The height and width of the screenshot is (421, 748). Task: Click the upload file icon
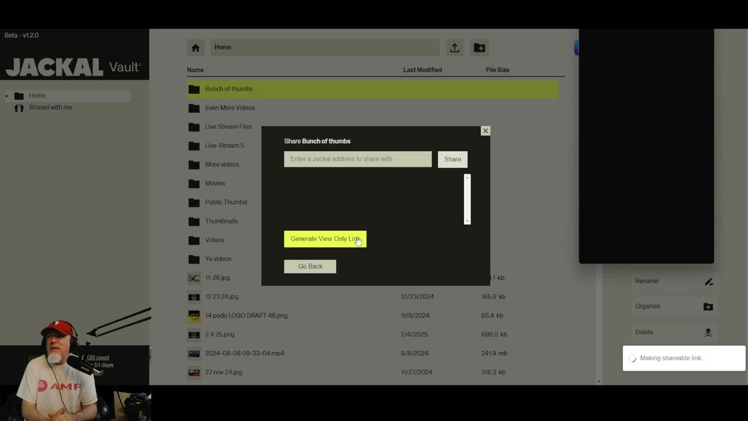point(455,48)
